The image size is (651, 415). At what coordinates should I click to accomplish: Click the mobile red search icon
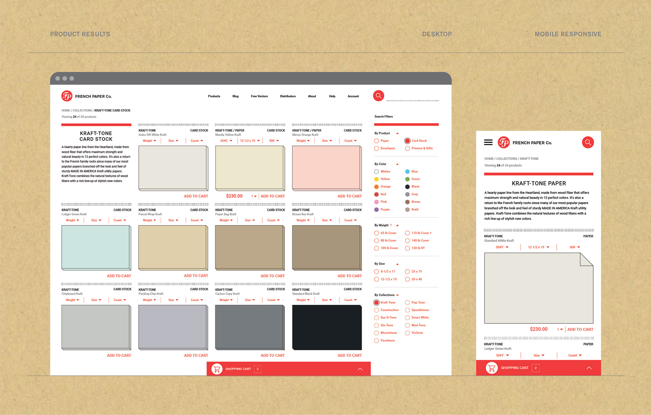(x=588, y=142)
